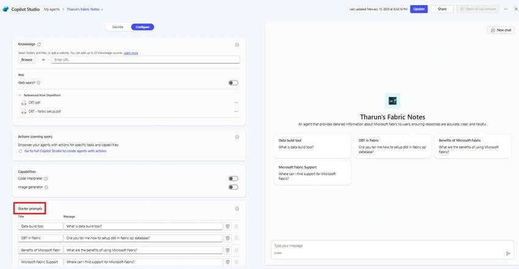
Task: Edit 'What is data build tool?' message field
Action: coord(143,226)
